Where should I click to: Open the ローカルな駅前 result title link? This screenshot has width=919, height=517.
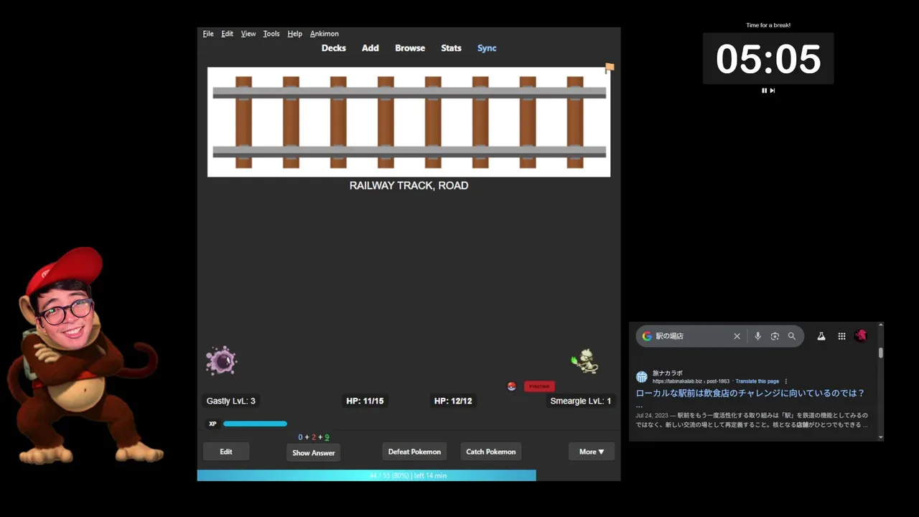pyautogui.click(x=750, y=393)
